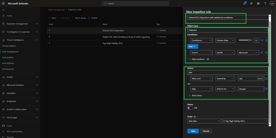This screenshot has height=138, width=276.
Task: Click the group icon on Source condition row
Action: point(262,52)
